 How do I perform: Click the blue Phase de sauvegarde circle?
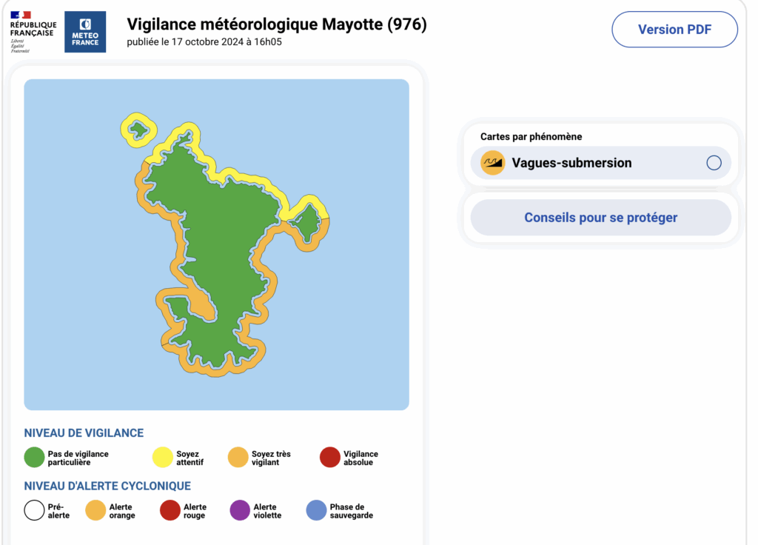coord(316,510)
